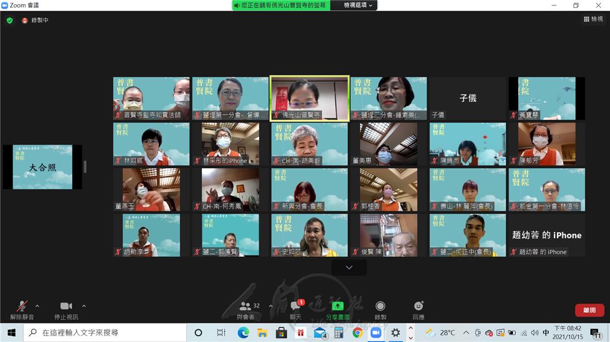This screenshot has width=610, height=342.
Task: Select participant tile 林采彤的iPhone
Action: coord(231,144)
